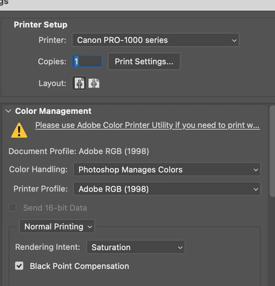
Task: Select portrait orientation layout icon
Action: 79,83
